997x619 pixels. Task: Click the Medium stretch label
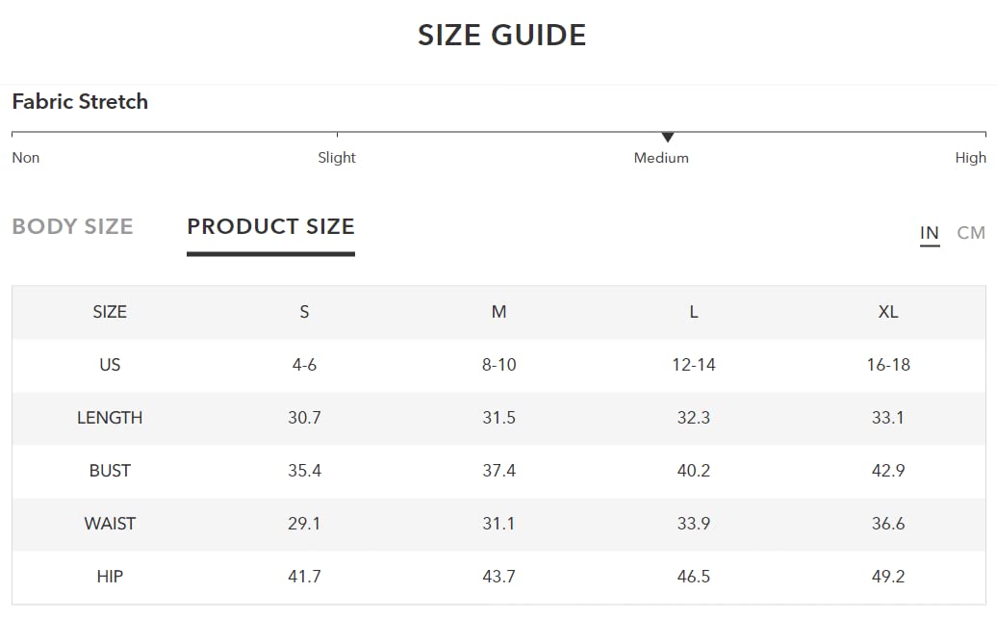[661, 158]
